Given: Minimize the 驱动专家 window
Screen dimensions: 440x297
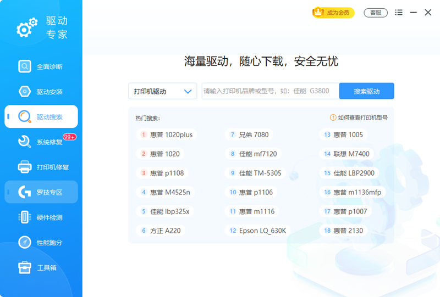Looking at the screenshot, I should [413, 12].
